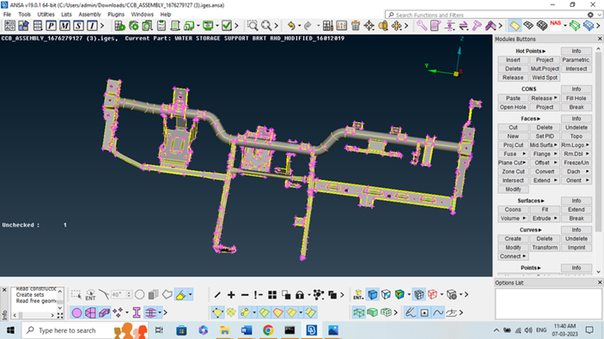Click the Imprint button

[577, 248]
